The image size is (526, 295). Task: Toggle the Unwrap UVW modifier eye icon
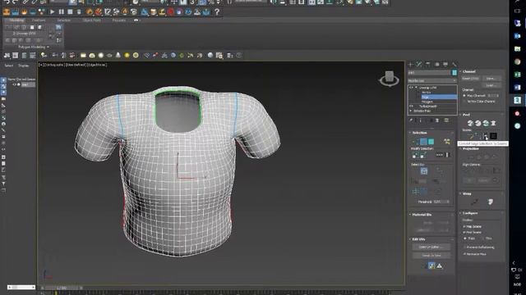click(x=411, y=88)
